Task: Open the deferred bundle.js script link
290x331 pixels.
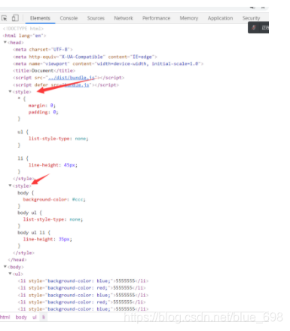Action: (x=76, y=85)
